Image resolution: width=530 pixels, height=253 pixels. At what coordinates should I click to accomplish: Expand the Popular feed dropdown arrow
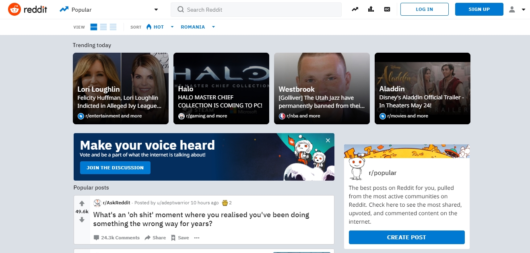pyautogui.click(x=156, y=10)
